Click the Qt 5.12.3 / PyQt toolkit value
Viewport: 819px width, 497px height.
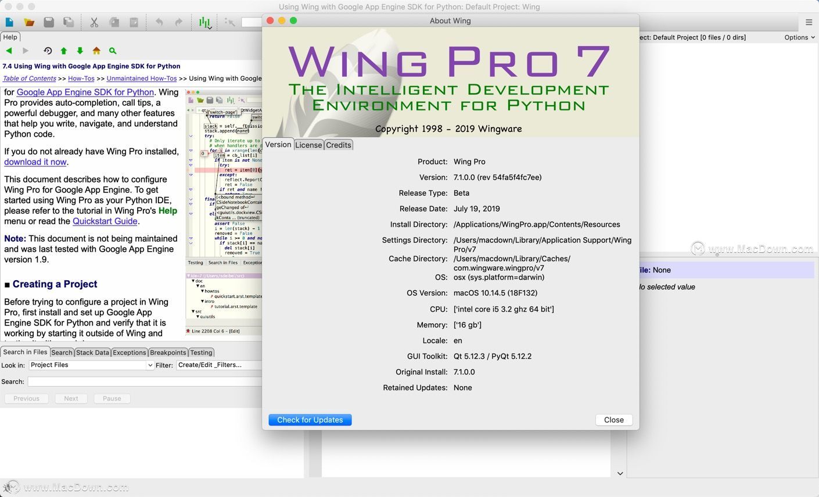pyautogui.click(x=493, y=356)
